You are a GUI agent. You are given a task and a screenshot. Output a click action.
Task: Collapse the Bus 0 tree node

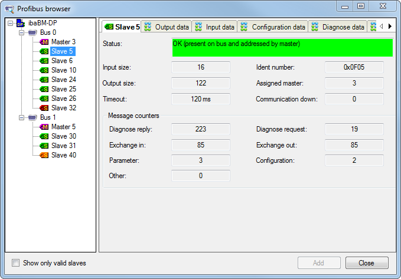click(x=21, y=32)
